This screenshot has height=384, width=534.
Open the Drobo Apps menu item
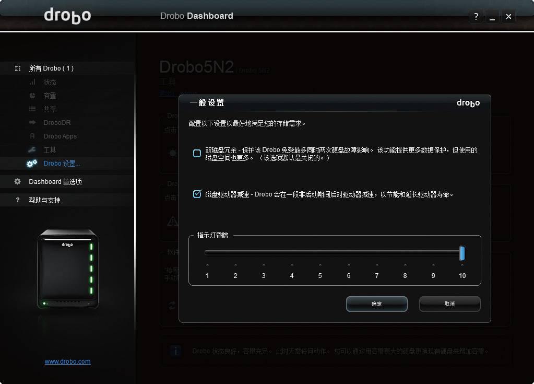[60, 136]
